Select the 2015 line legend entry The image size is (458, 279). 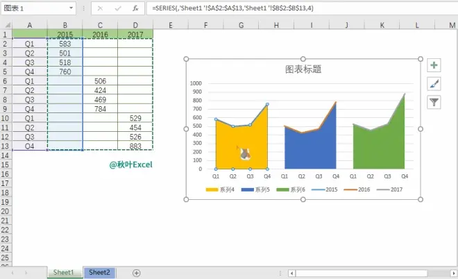325,189
